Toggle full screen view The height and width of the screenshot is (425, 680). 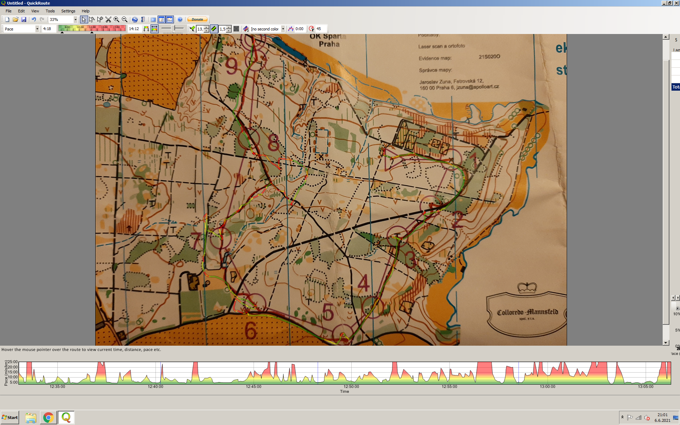(x=153, y=19)
